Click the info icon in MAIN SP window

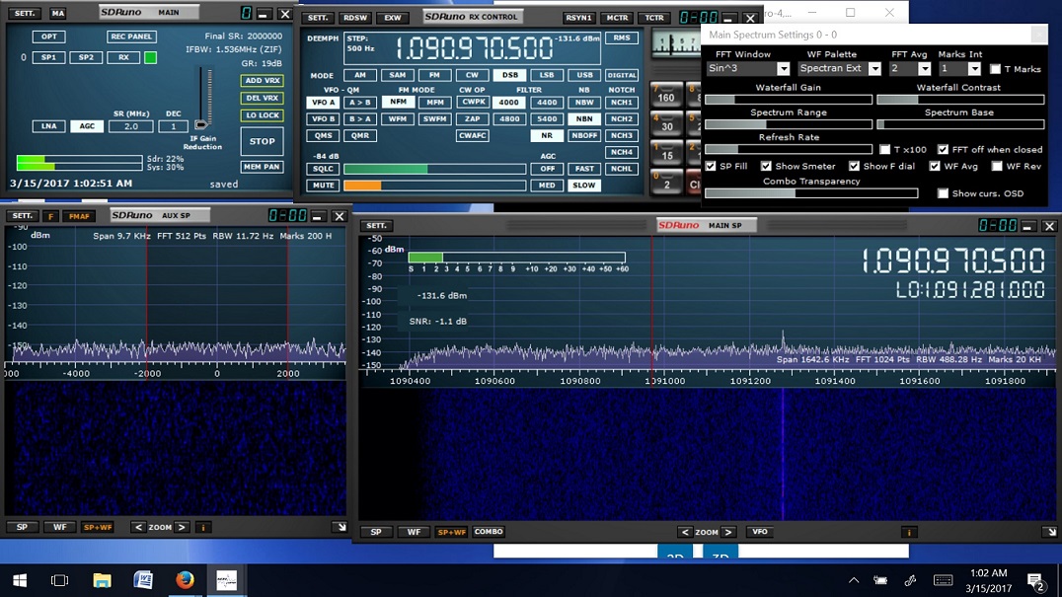909,532
